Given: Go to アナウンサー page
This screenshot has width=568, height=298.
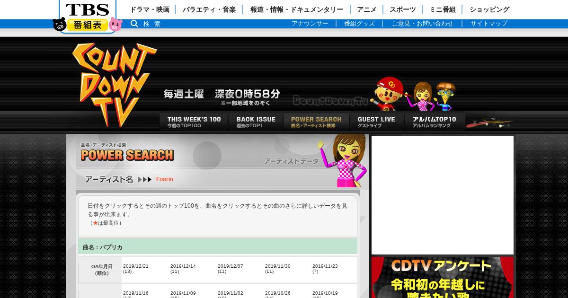Looking at the screenshot, I should click(x=310, y=24).
